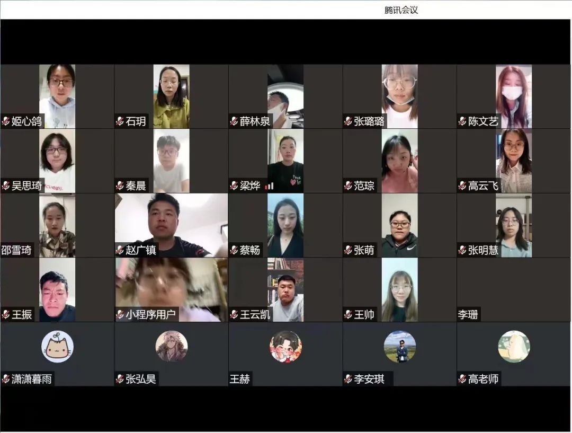Viewport: 572px width, 433px height.
Task: Select the video feed of 蔡畅
Action: [285, 225]
